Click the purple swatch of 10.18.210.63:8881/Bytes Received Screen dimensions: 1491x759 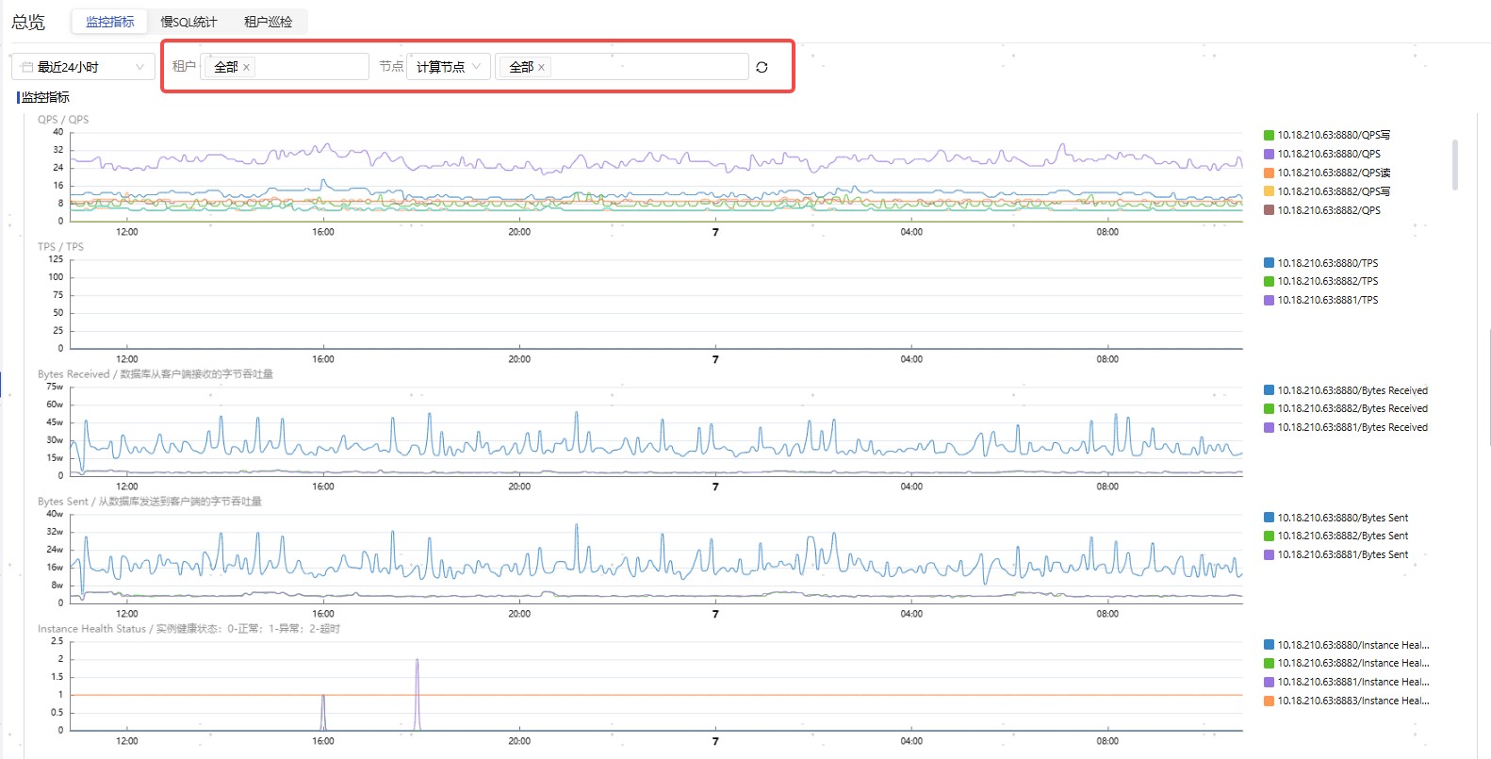(1269, 427)
